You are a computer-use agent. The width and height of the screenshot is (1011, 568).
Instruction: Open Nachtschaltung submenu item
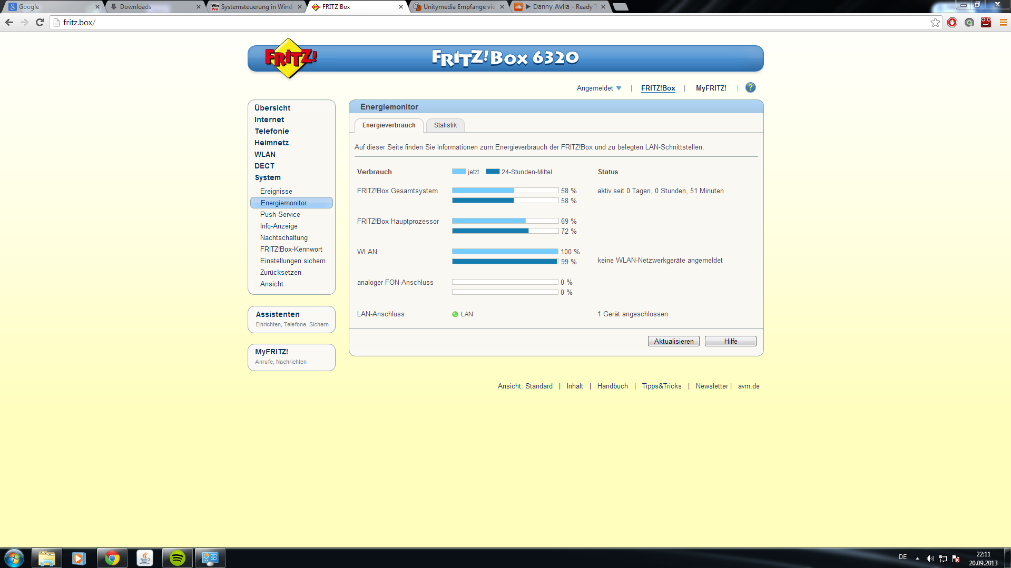[x=283, y=237]
